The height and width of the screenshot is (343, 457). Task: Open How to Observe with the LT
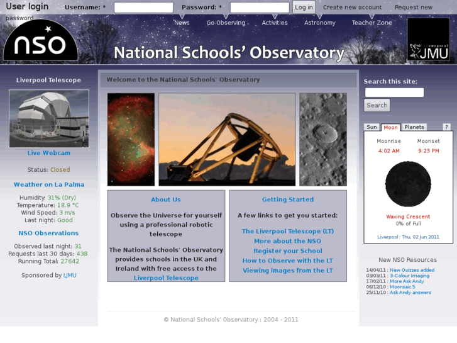[x=288, y=261]
